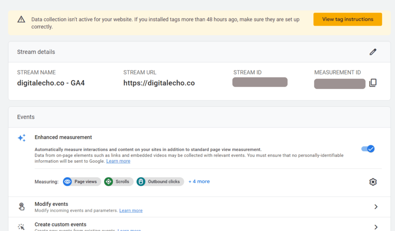The height and width of the screenshot is (231, 395).
Task: Turn off the Enhanced measurement toggle
Action: pyautogui.click(x=368, y=149)
